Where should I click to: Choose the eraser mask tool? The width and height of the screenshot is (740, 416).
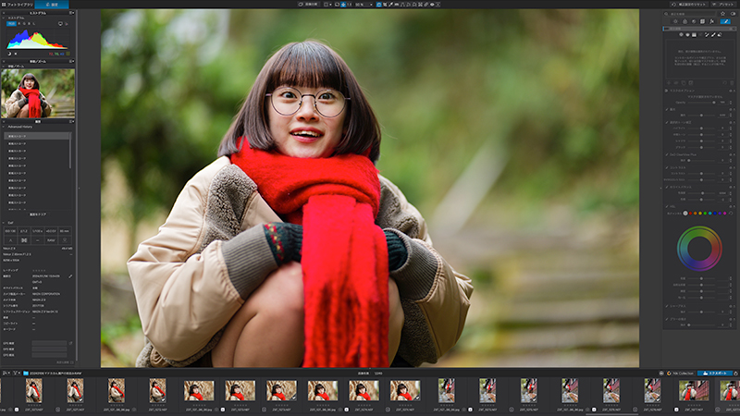pos(720,35)
